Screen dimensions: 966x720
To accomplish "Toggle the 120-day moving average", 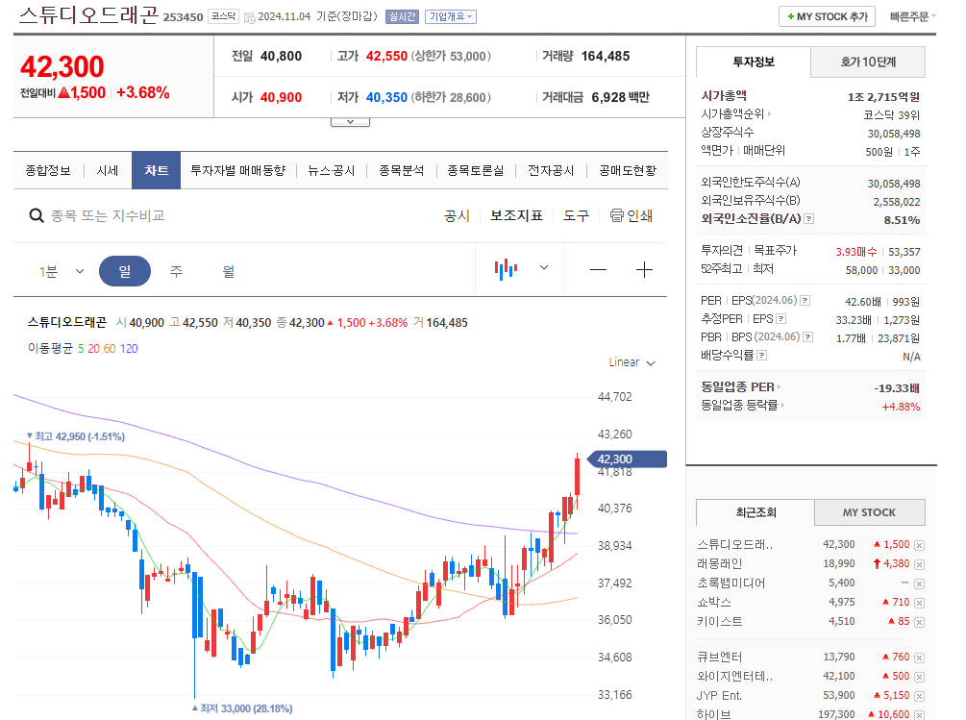I will pyautogui.click(x=129, y=349).
